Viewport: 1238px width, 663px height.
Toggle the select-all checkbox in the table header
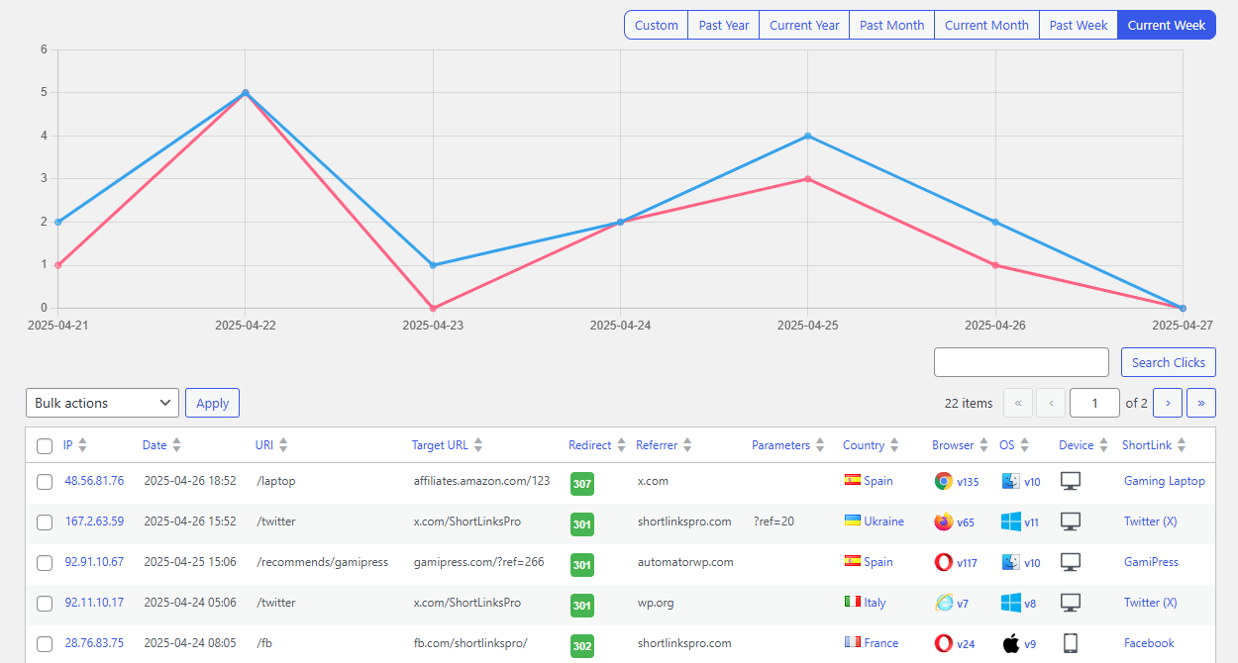tap(44, 446)
